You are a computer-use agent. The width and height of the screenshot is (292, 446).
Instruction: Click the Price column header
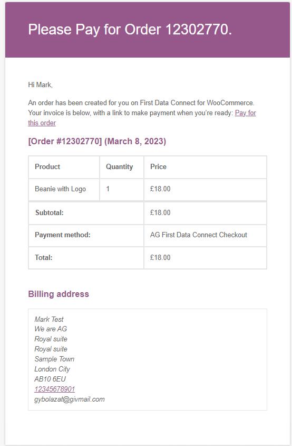click(x=205, y=167)
